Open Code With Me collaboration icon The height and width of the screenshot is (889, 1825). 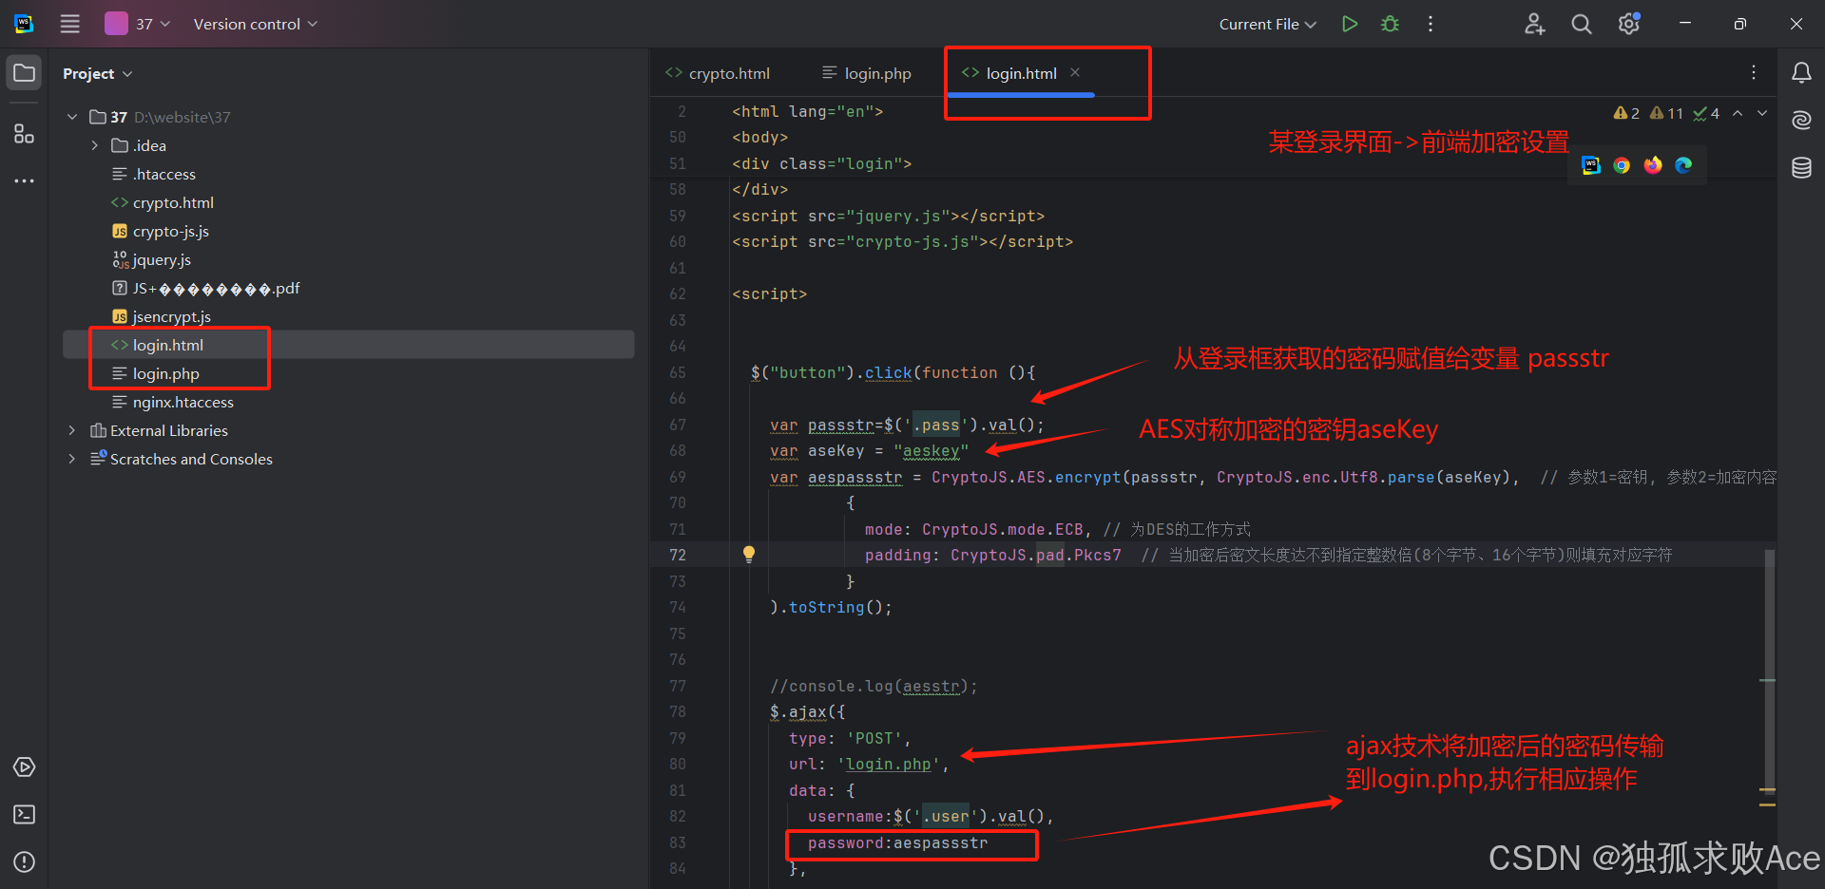[x=1534, y=24]
